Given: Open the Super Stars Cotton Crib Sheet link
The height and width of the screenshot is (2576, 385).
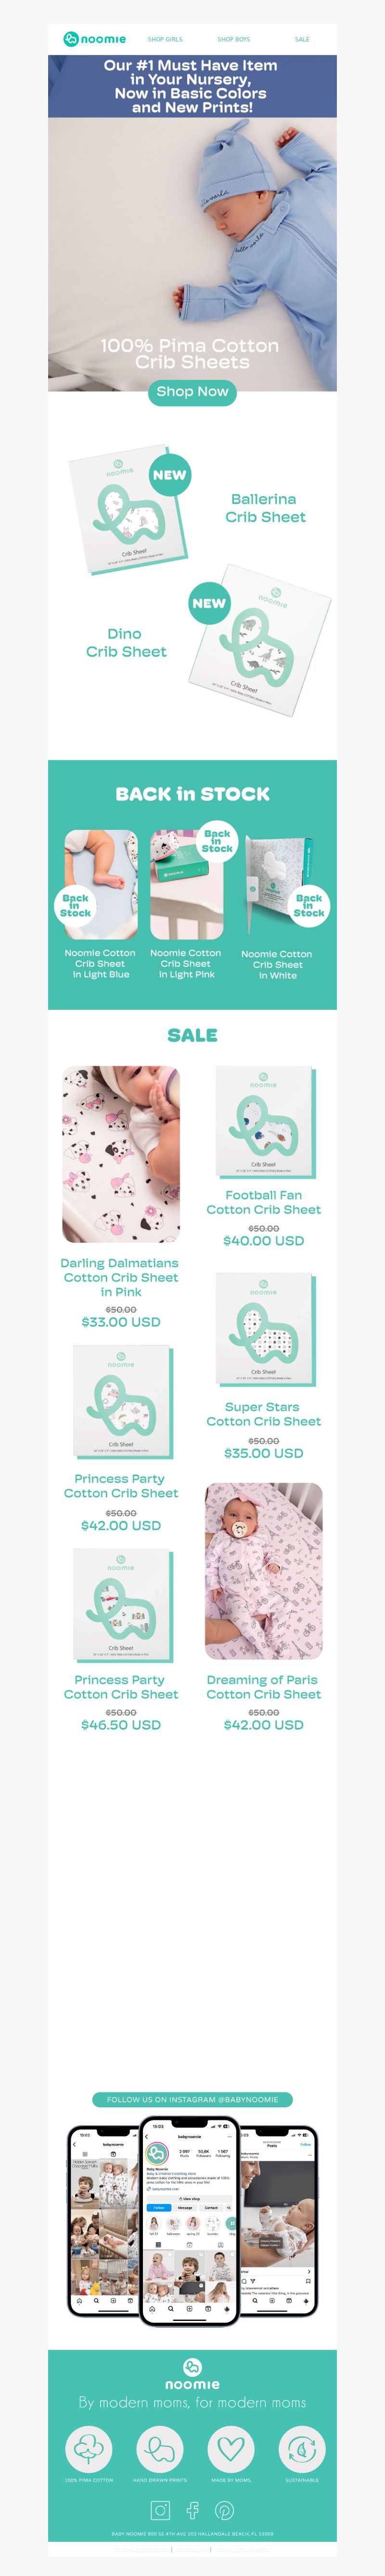Looking at the screenshot, I should tap(263, 1414).
